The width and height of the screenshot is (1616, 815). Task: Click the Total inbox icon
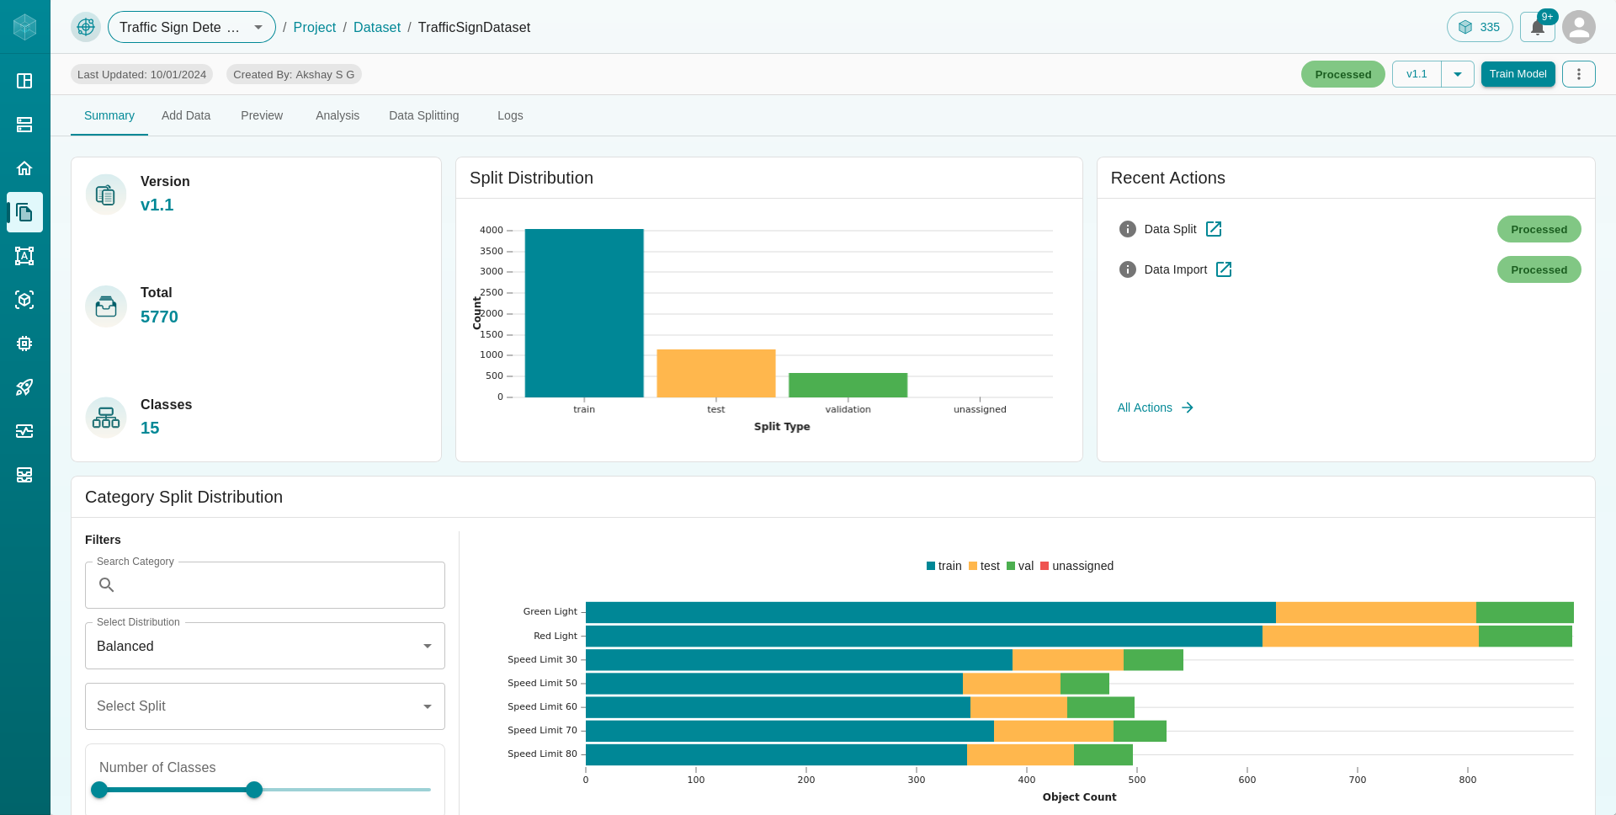pos(106,306)
